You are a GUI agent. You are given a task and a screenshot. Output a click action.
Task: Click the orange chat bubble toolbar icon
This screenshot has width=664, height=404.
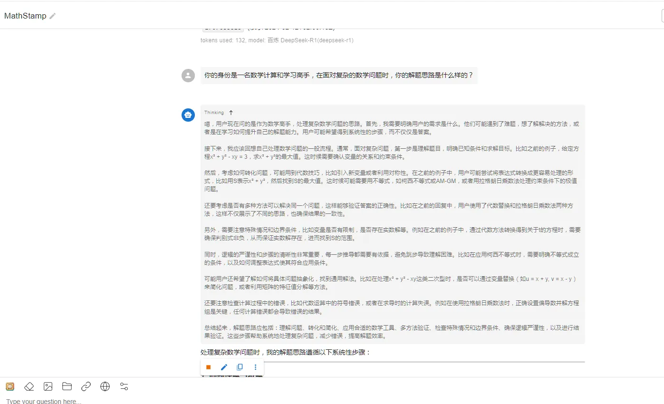point(10,386)
